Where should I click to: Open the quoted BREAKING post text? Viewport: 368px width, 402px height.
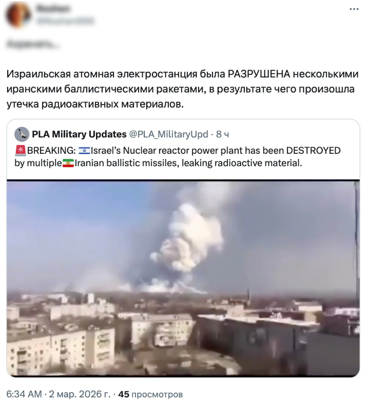178,157
